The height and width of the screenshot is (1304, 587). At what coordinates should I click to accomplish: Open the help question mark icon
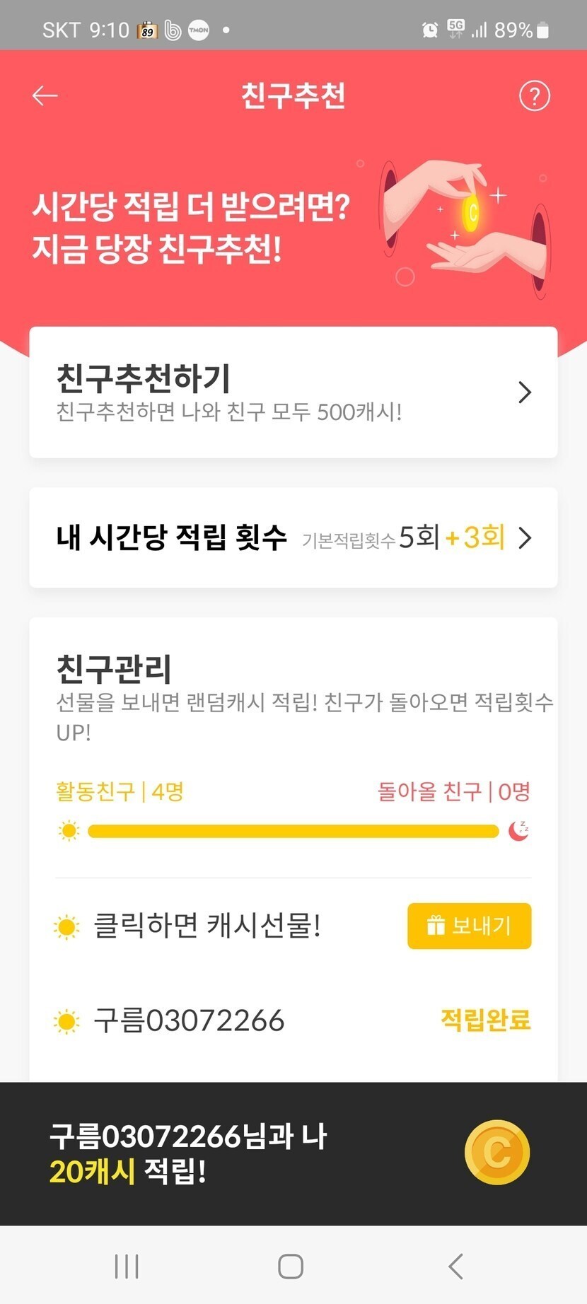pos(534,95)
